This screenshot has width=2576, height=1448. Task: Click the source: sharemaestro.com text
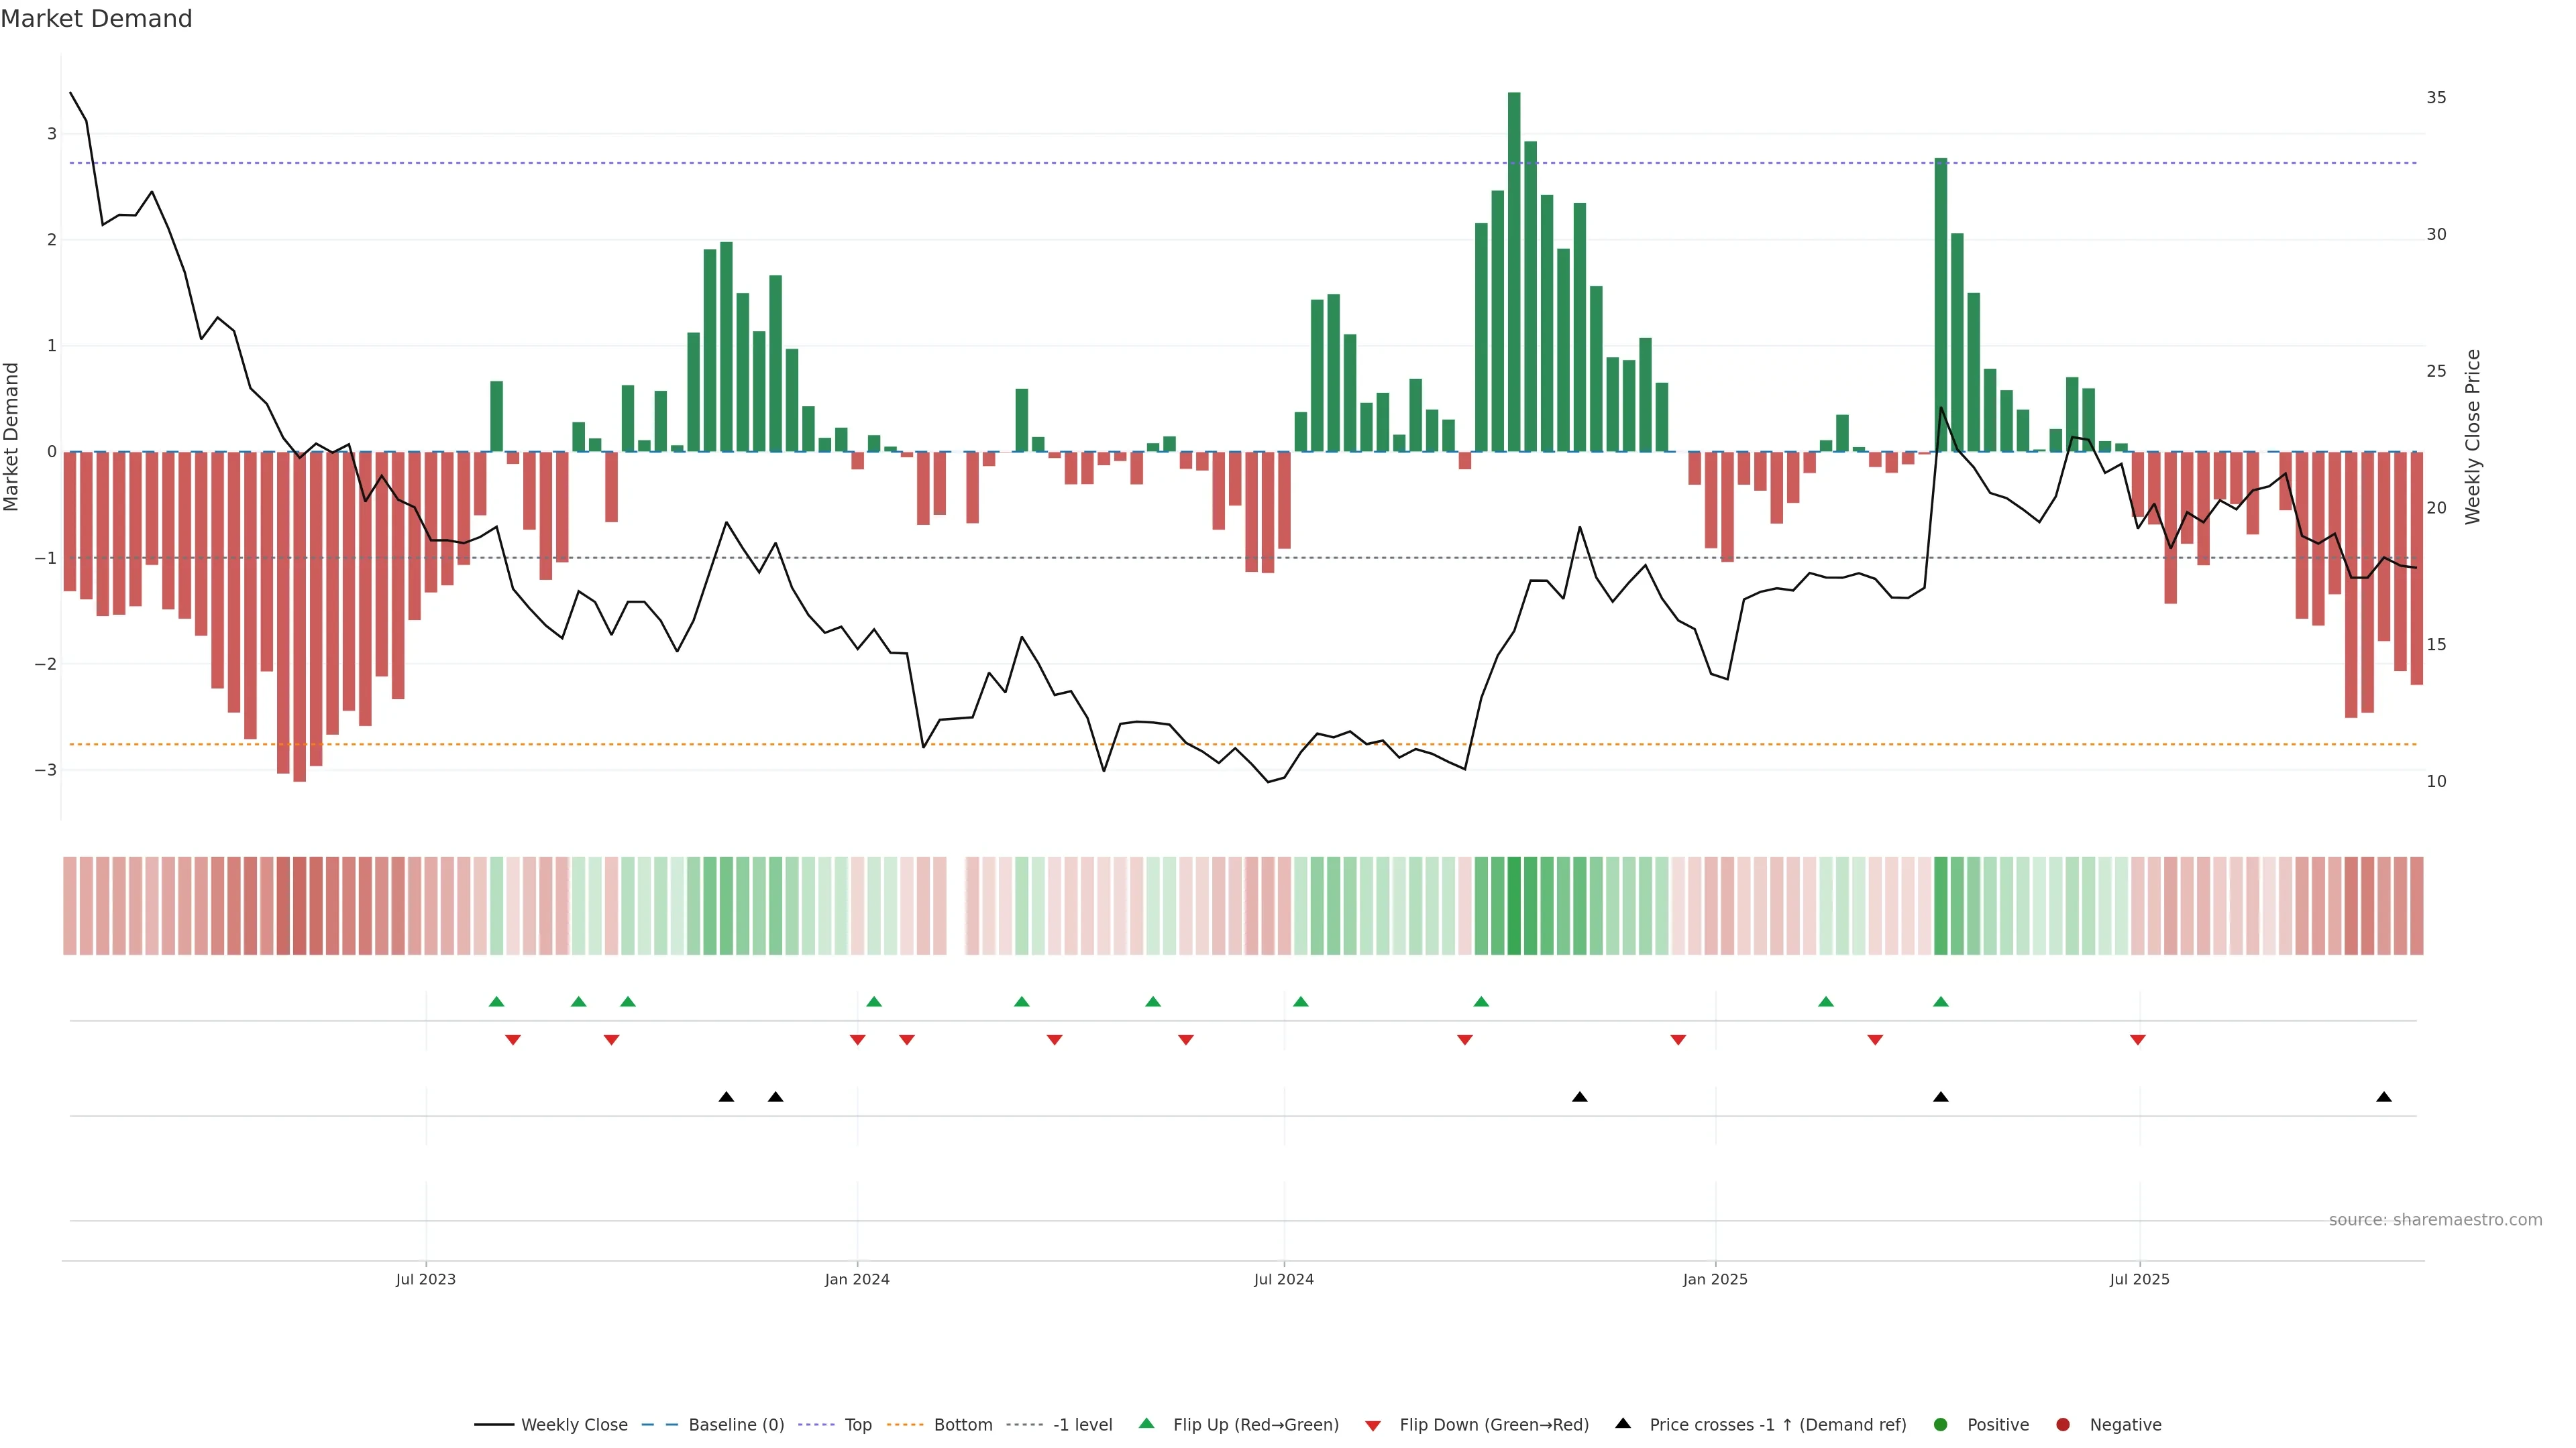pos(2435,1220)
